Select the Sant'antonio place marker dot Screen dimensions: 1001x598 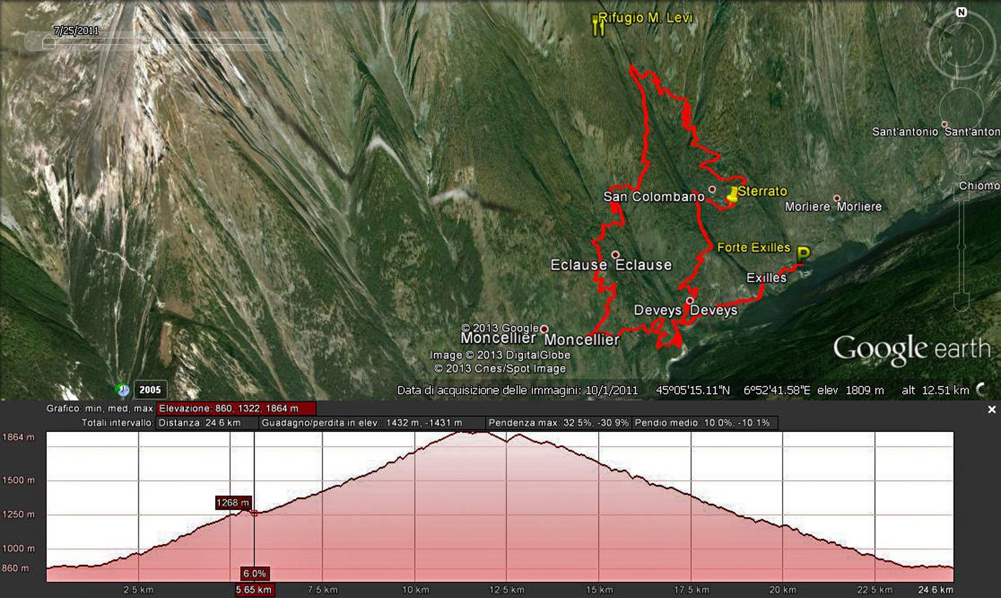pos(945,125)
